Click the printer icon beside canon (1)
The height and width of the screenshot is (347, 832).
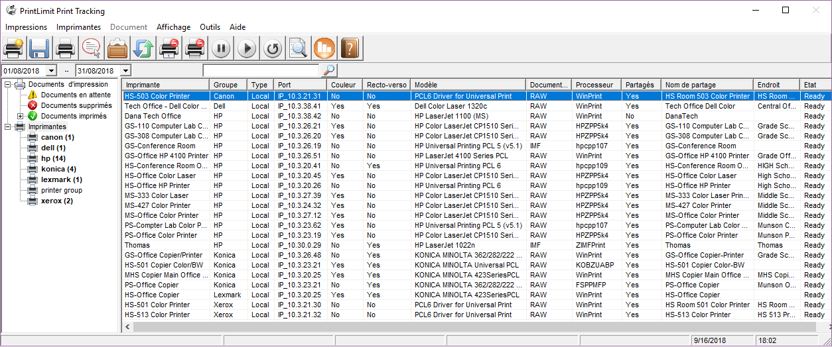click(x=33, y=137)
